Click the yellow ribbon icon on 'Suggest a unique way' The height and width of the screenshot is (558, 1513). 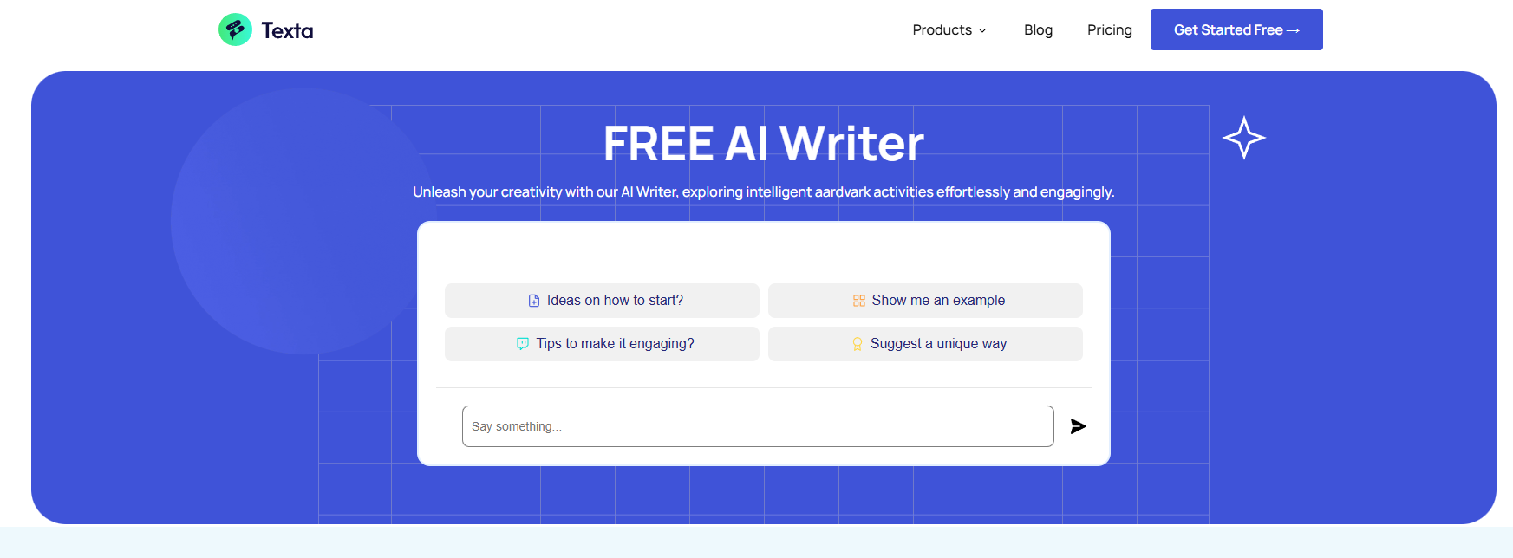(x=857, y=343)
